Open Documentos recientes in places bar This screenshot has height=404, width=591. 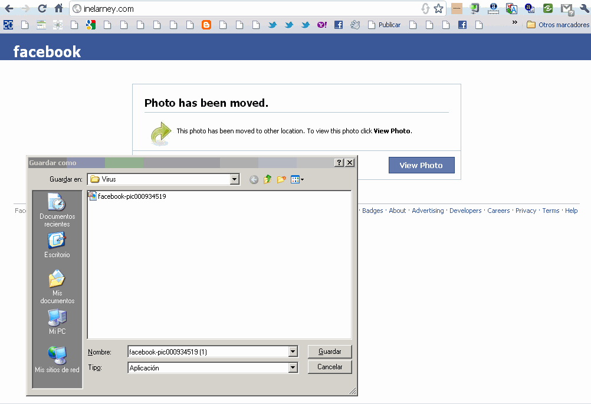click(57, 210)
